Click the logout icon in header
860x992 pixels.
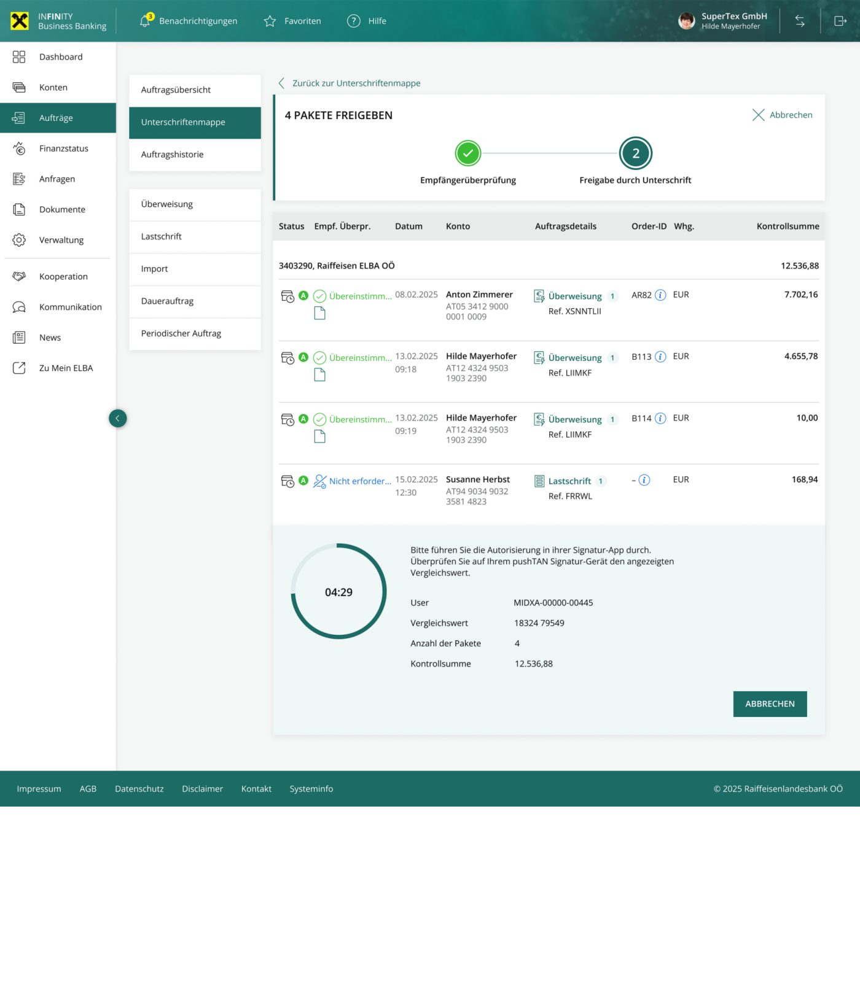840,21
